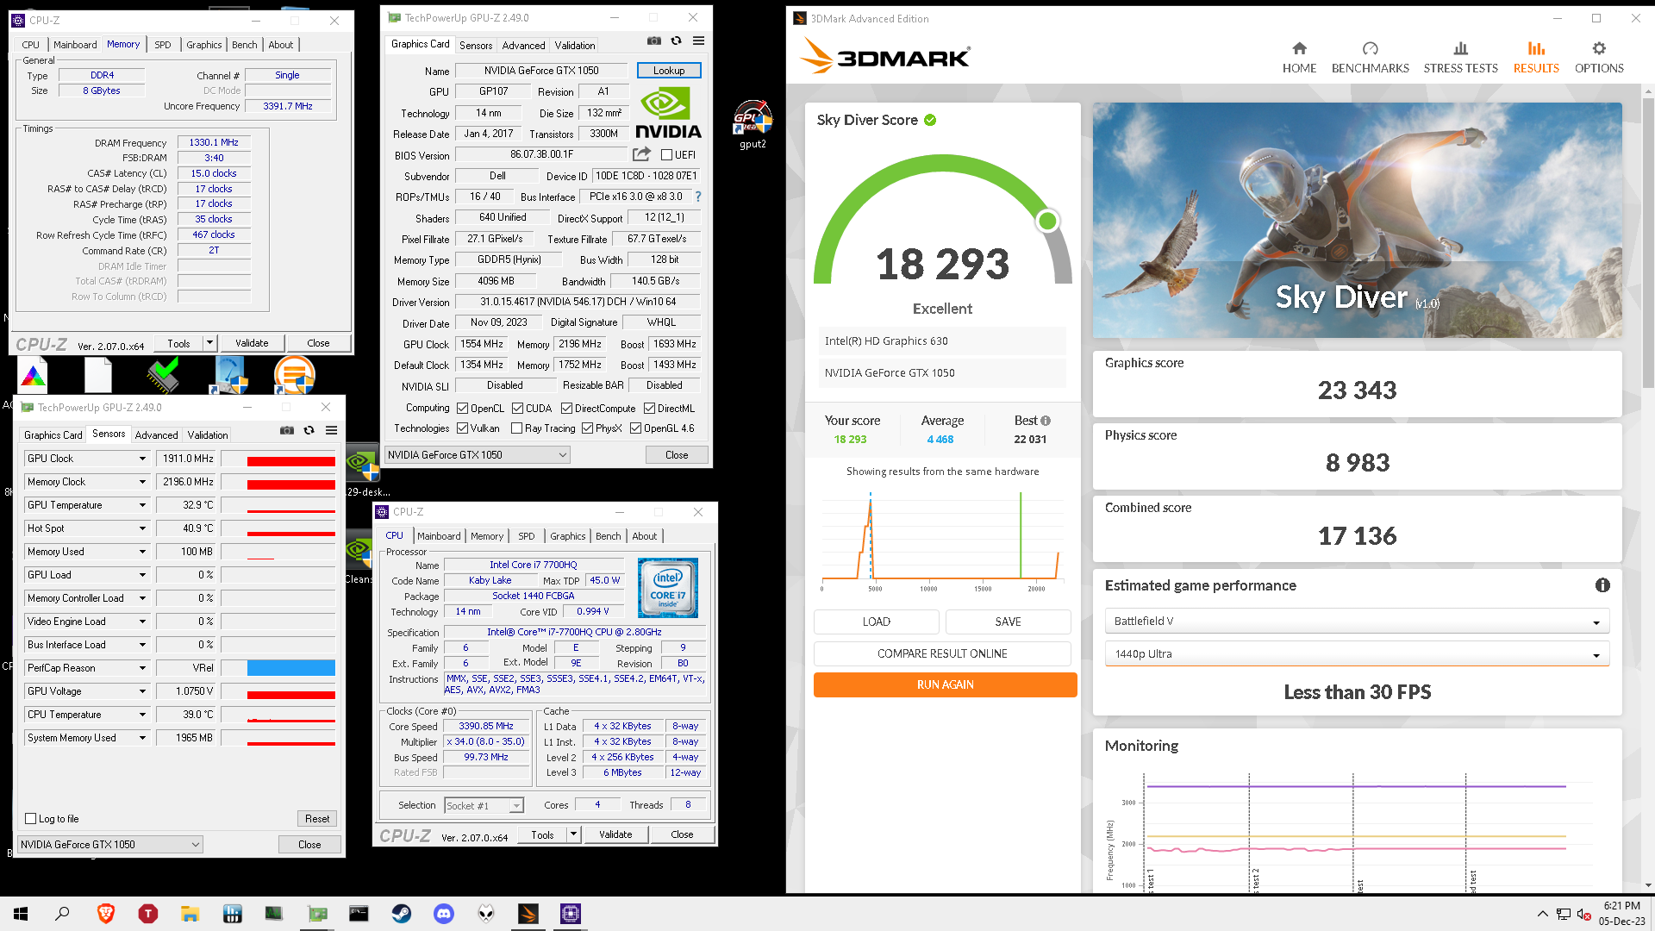Image resolution: width=1655 pixels, height=931 pixels.
Task: Enable Log to file checkbox
Action: pos(31,819)
